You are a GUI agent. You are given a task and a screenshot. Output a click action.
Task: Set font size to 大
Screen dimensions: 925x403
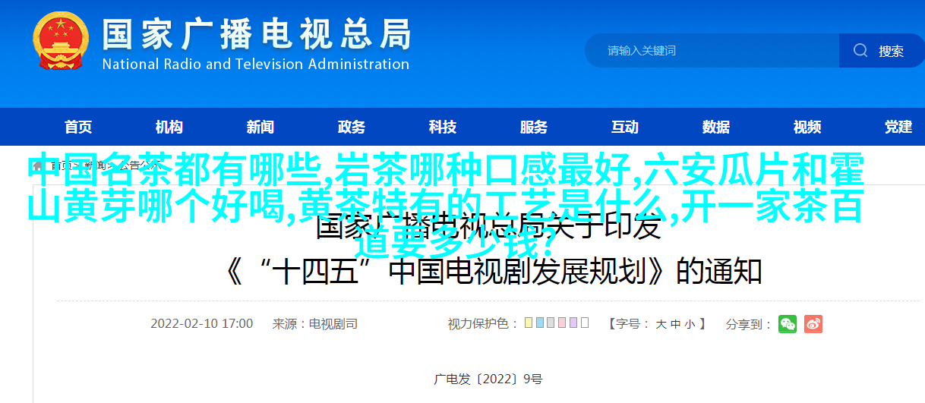661,324
